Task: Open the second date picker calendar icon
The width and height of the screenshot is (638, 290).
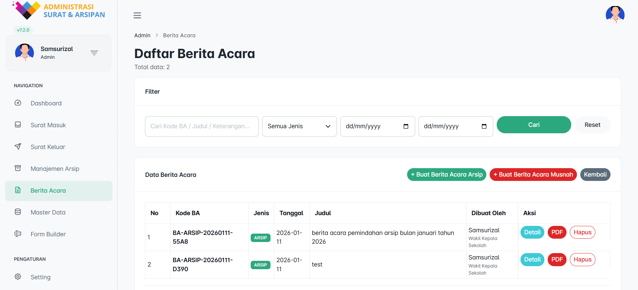Action: 484,126
